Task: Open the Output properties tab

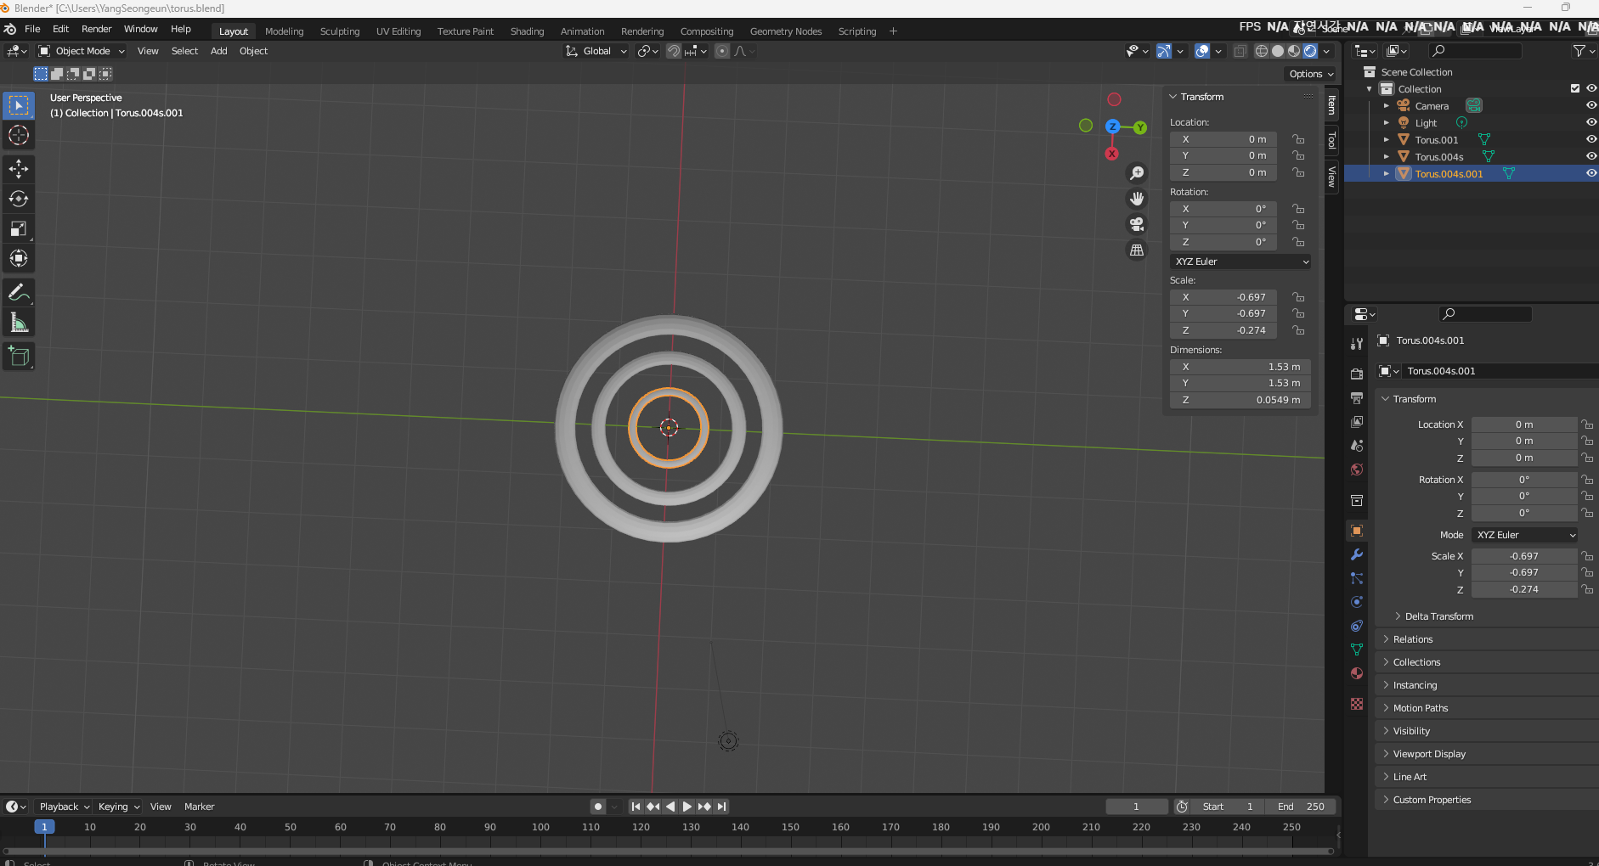Action: (1357, 397)
